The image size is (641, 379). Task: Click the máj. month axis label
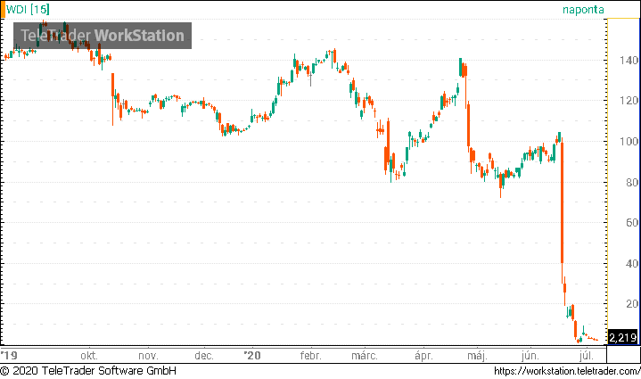[x=477, y=356]
